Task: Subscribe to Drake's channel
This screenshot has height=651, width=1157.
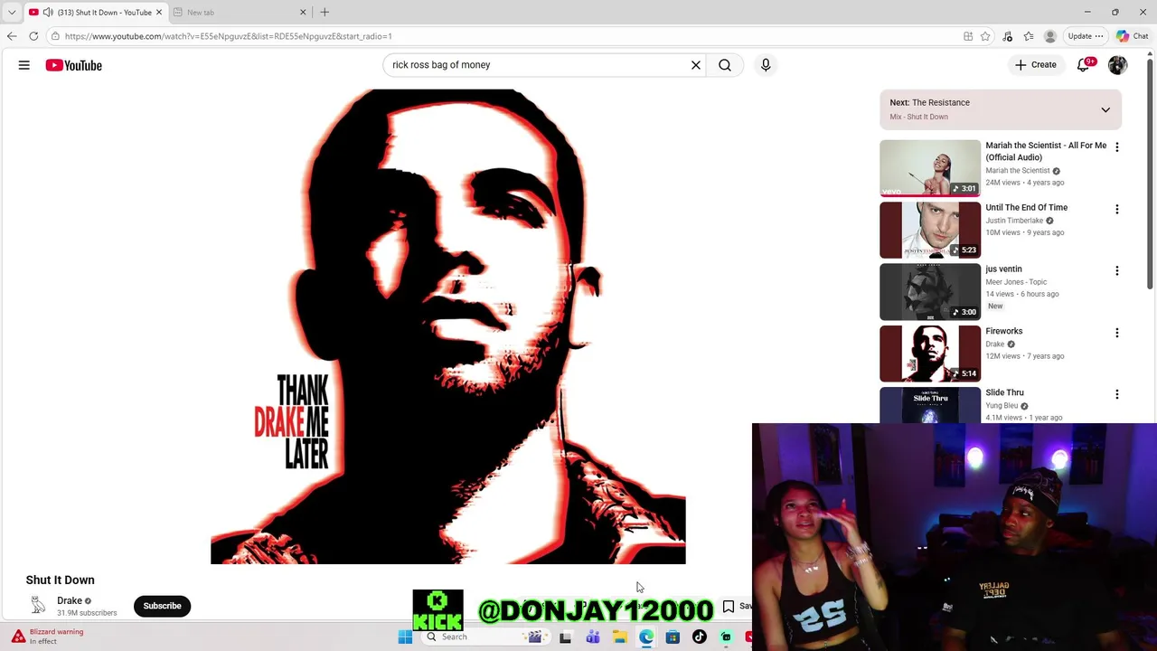Action: [x=163, y=606]
